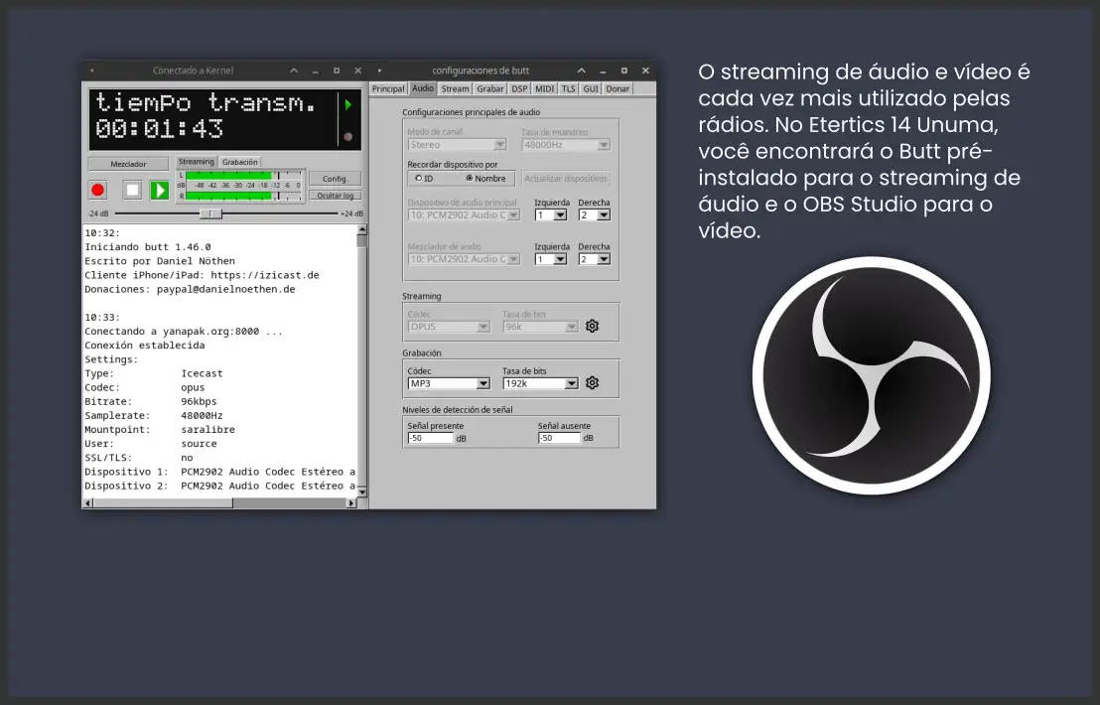Open the Tasa de muestreo 48000Hz dropdown

click(566, 145)
